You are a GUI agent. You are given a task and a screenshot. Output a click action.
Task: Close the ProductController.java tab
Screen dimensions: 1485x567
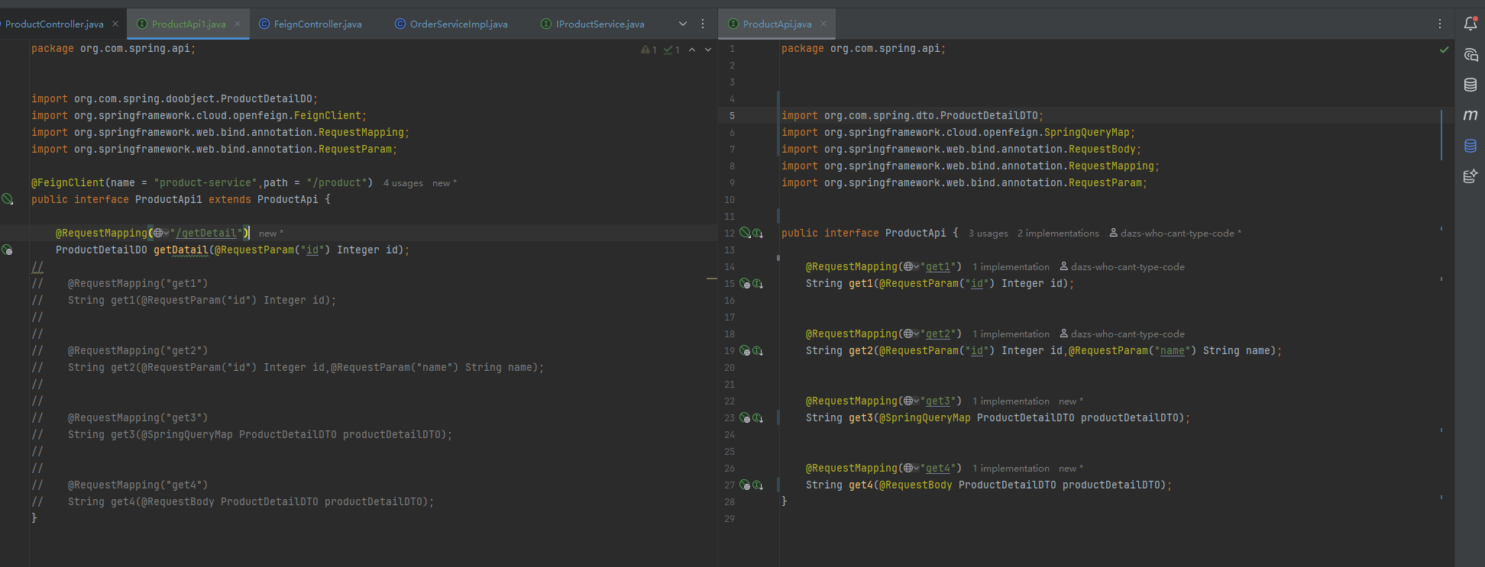(115, 24)
